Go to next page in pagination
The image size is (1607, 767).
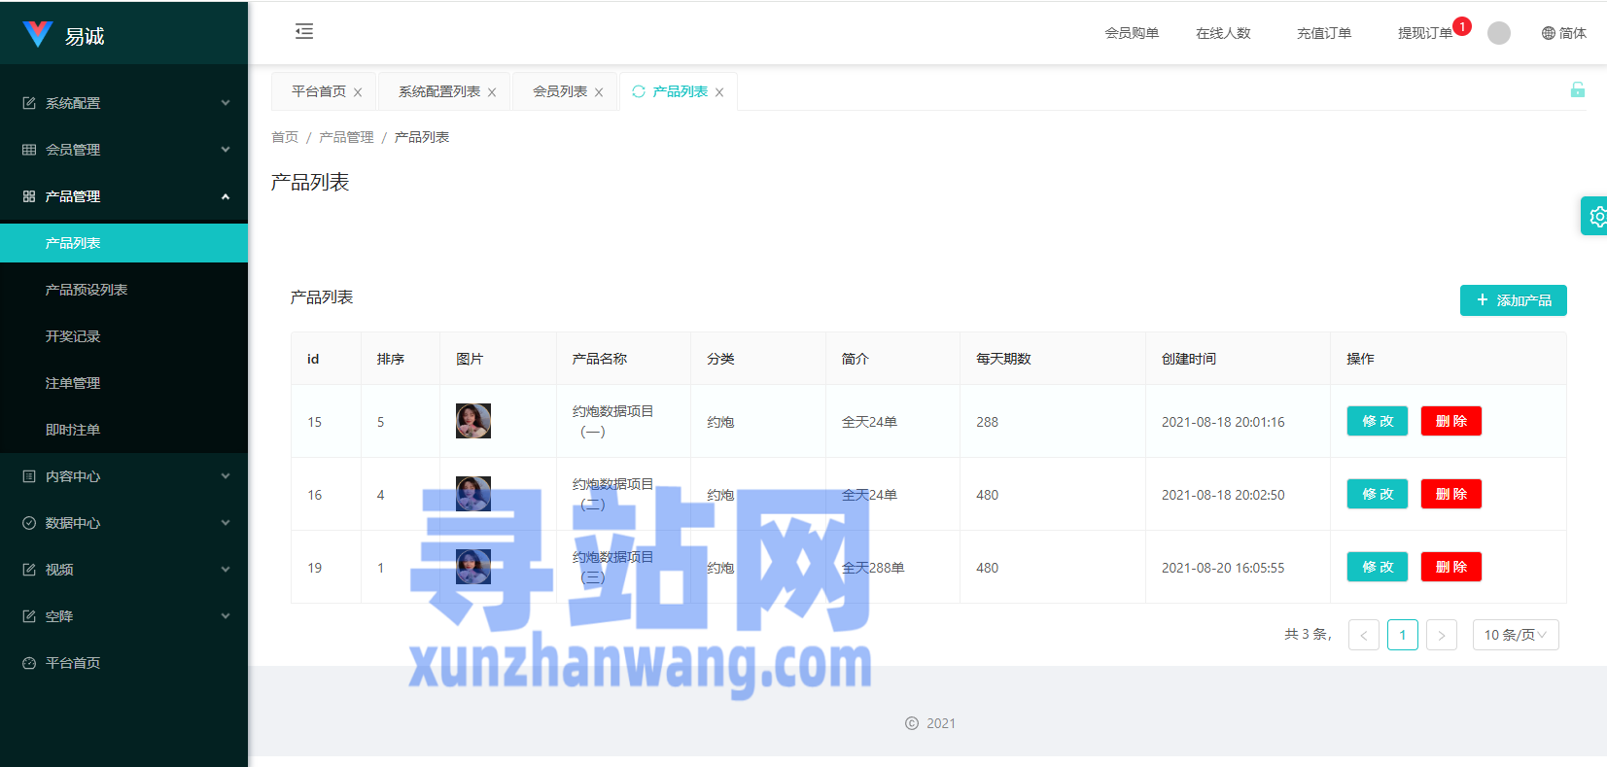coord(1441,635)
